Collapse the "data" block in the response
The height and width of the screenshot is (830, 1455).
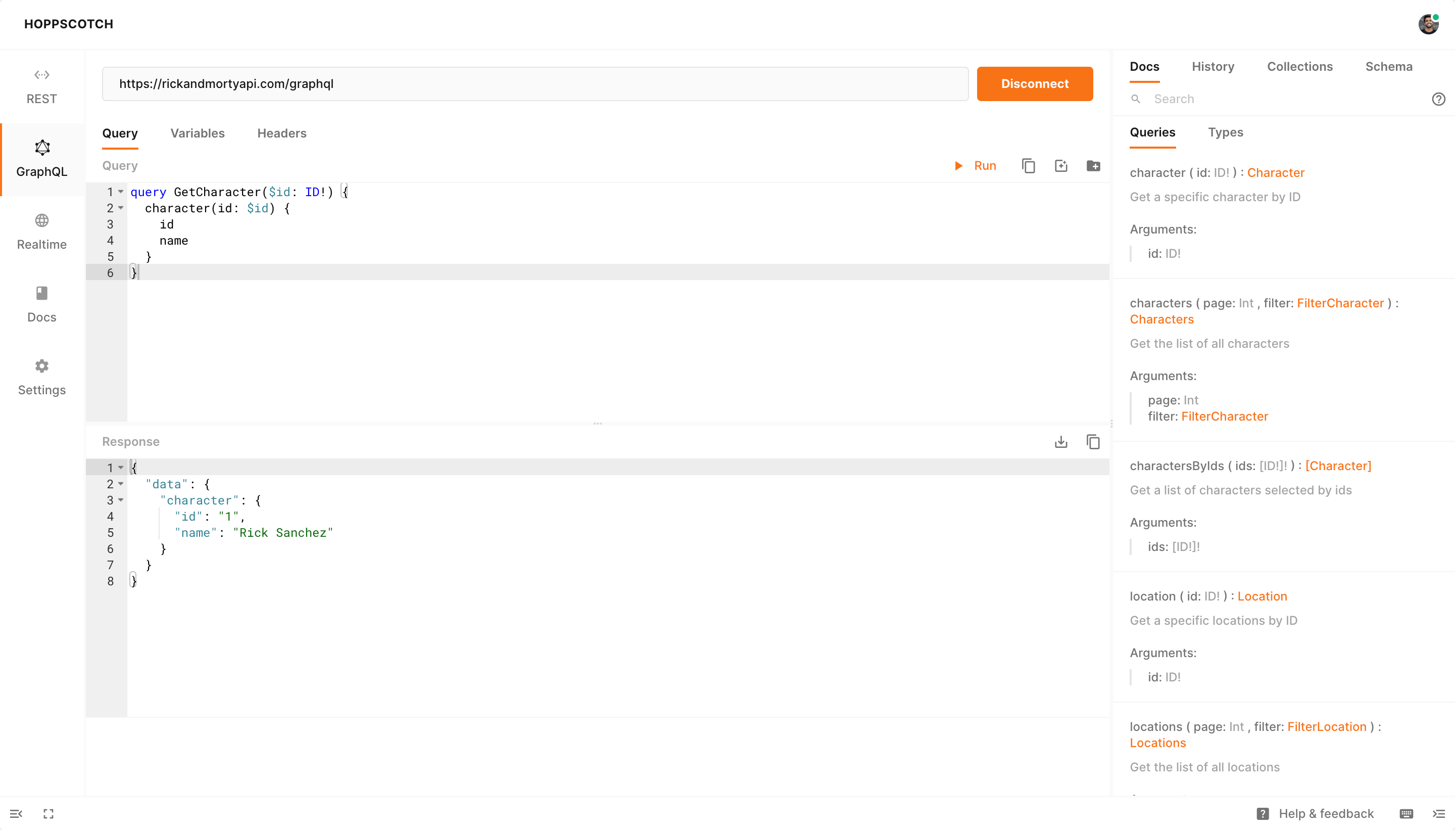click(x=121, y=484)
